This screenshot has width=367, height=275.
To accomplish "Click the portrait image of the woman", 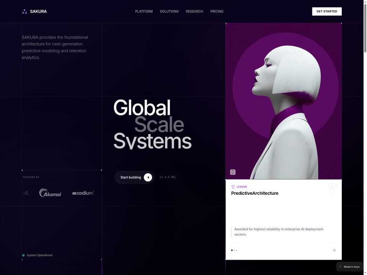I will (x=283, y=101).
